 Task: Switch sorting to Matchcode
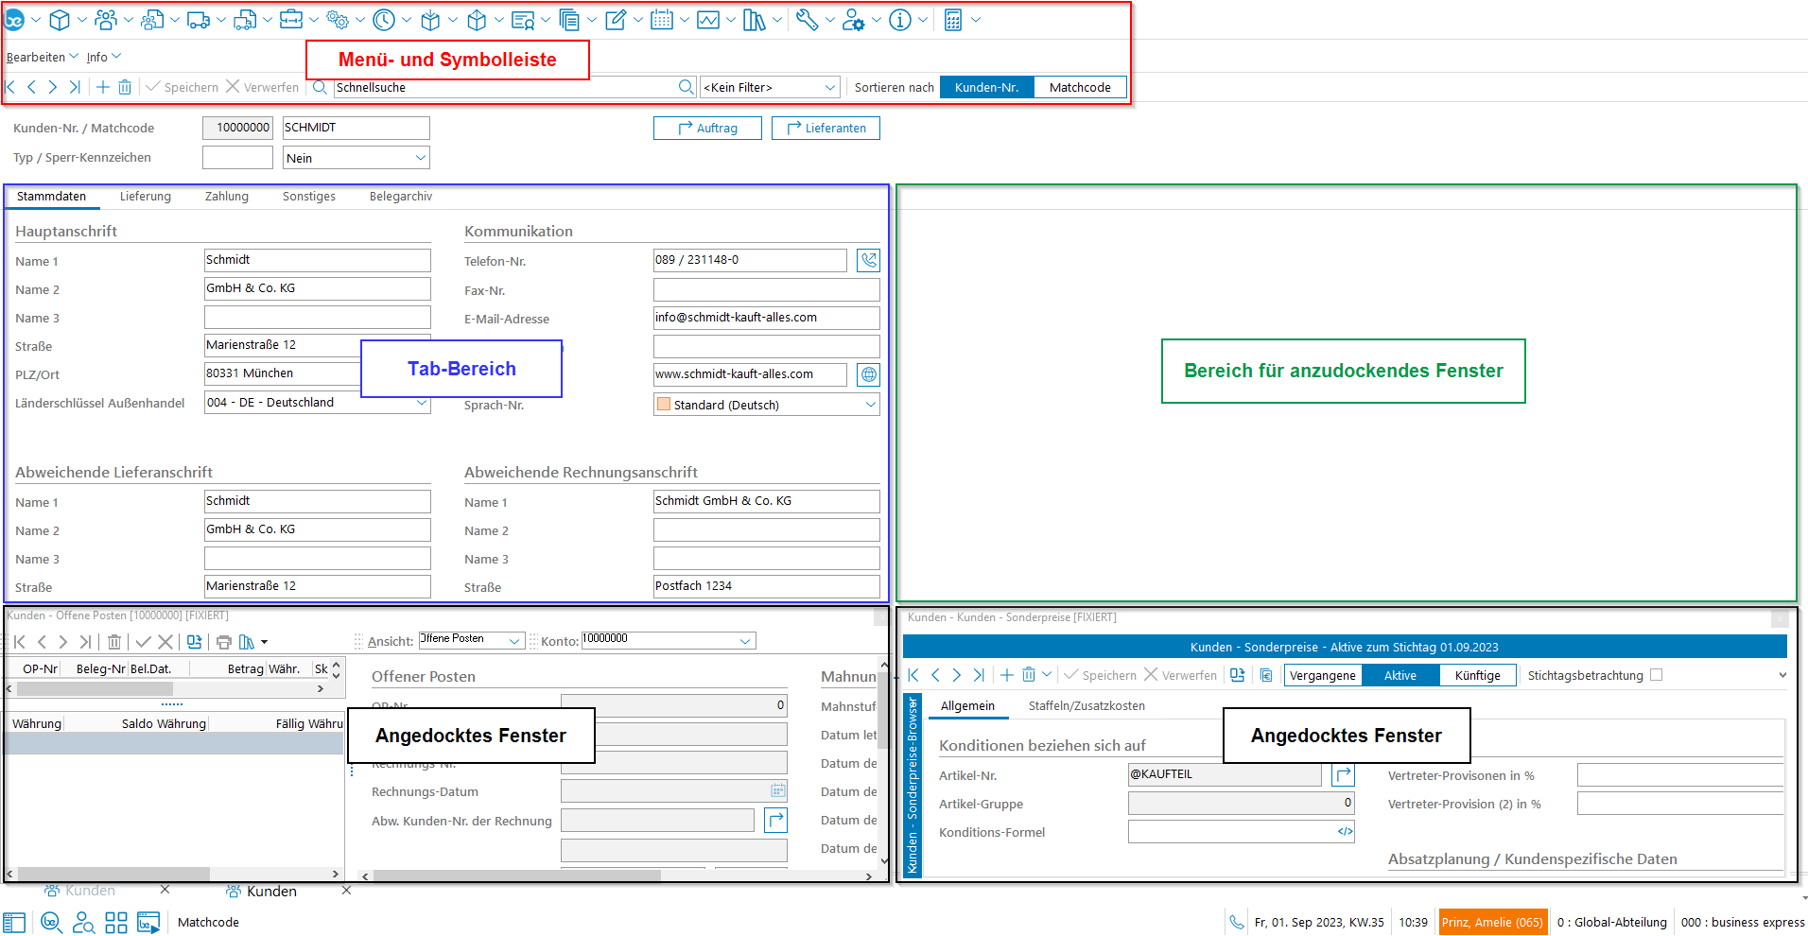pos(1080,87)
